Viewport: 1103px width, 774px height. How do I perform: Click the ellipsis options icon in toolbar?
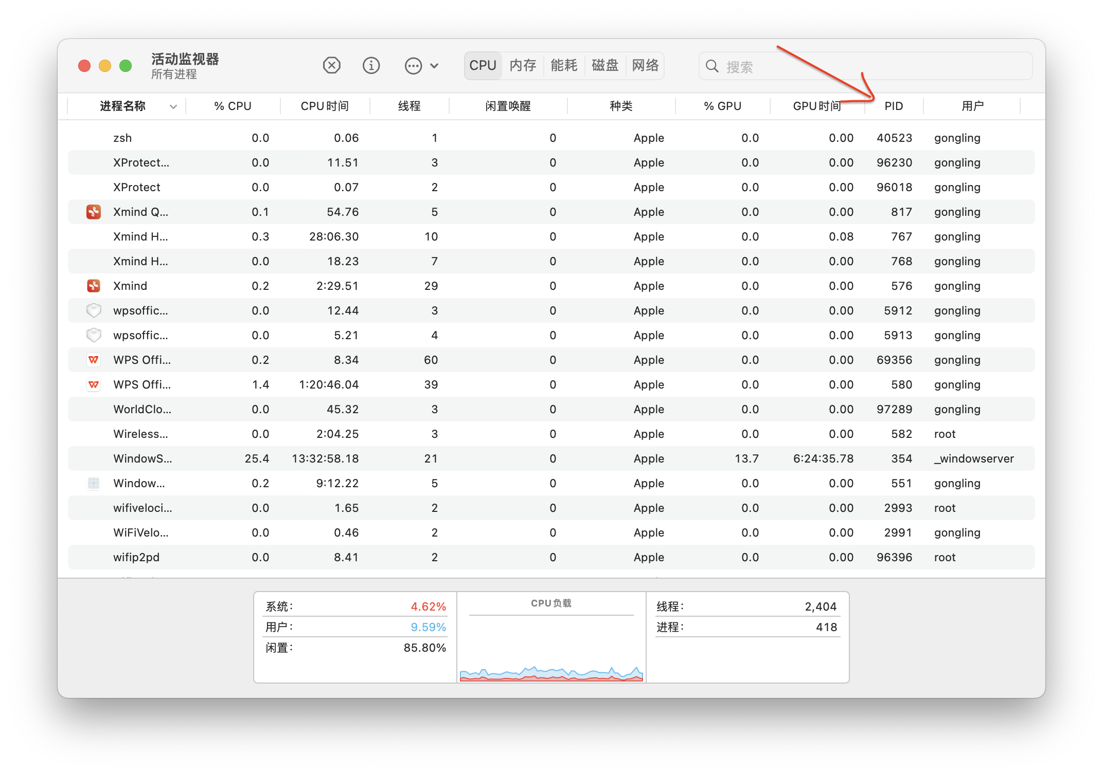pos(413,65)
